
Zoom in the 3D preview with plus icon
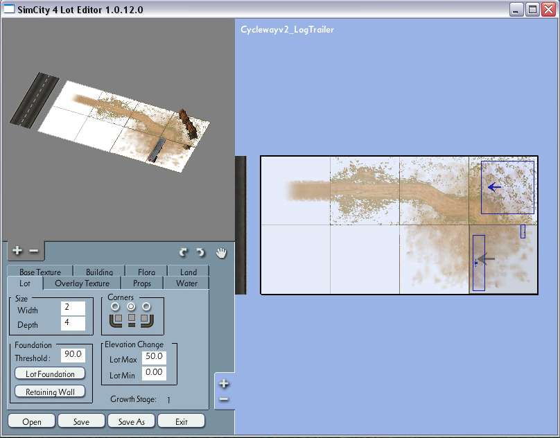click(x=17, y=251)
